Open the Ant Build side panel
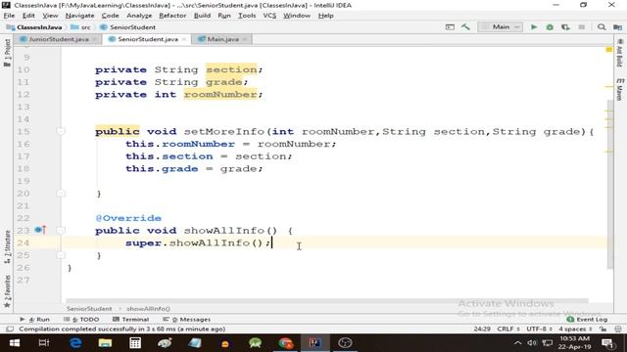Image resolution: width=627 pixels, height=352 pixels. tap(619, 53)
